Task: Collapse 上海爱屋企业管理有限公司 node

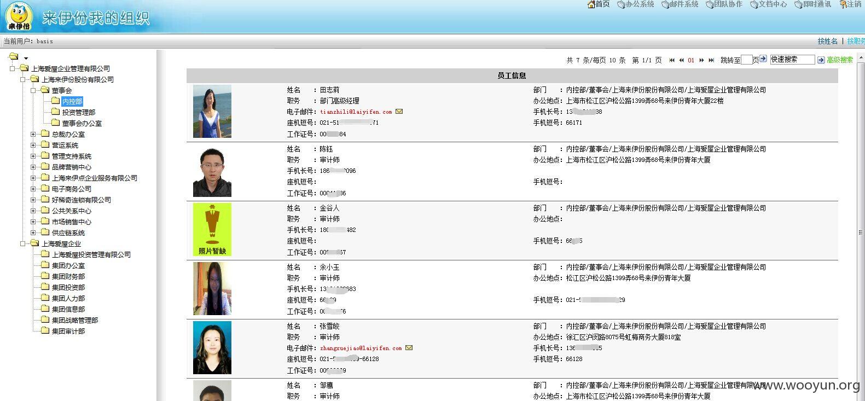Action: [x=12, y=68]
